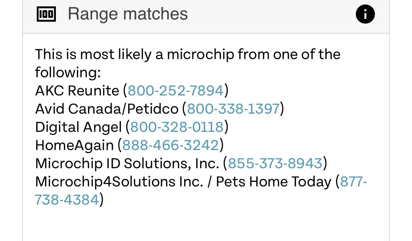Image resolution: width=412 pixels, height=241 pixels.
Task: Call AKC Reunite at 800-252-7894
Action: pyautogui.click(x=175, y=91)
